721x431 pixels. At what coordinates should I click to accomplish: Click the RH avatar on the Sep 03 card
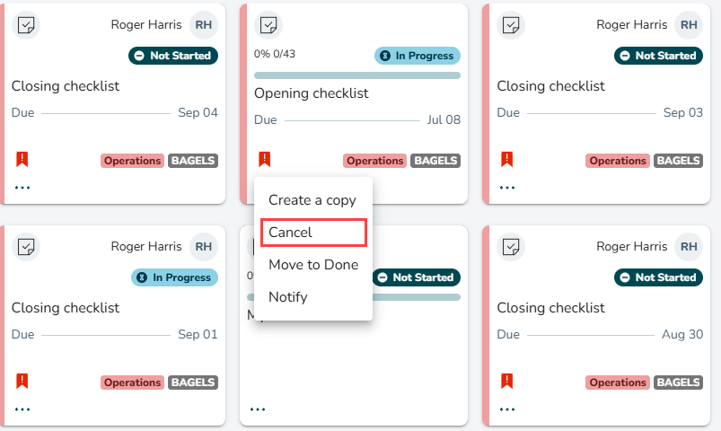pos(689,25)
